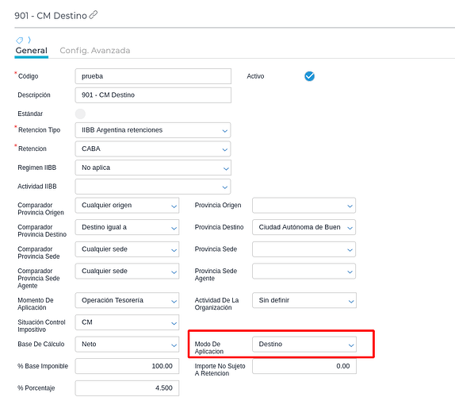Open Comparador Provincia Destino dropdown
Viewport: 455px width, 397px height.
[127, 227]
